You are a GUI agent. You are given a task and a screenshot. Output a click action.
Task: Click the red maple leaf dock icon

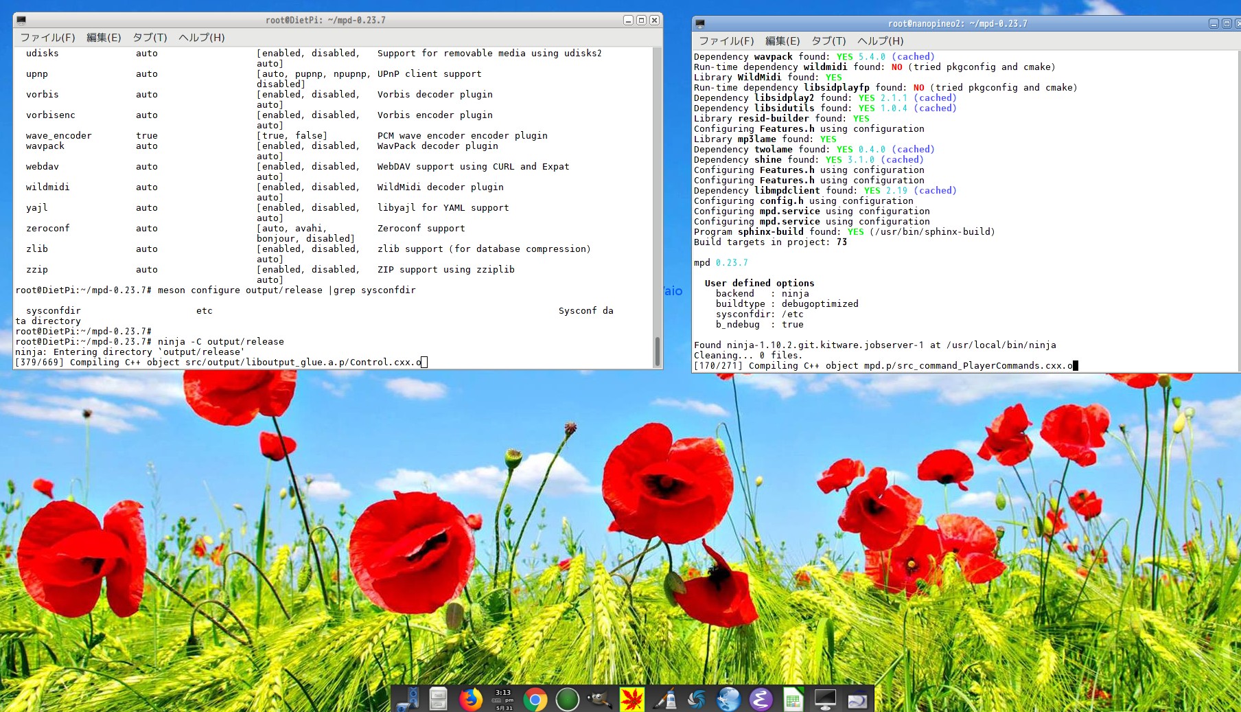coord(631,699)
